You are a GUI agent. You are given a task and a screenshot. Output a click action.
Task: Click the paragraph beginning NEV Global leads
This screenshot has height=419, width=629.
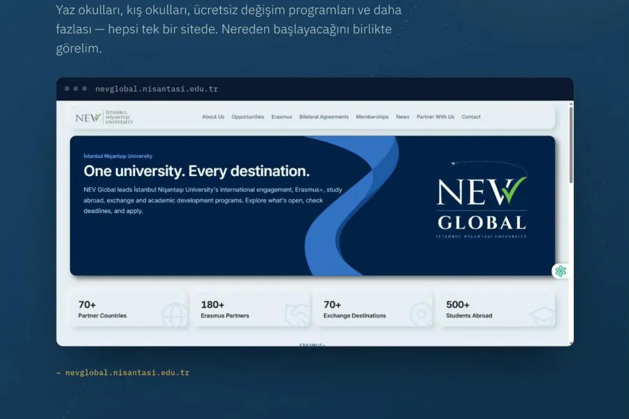[213, 200]
